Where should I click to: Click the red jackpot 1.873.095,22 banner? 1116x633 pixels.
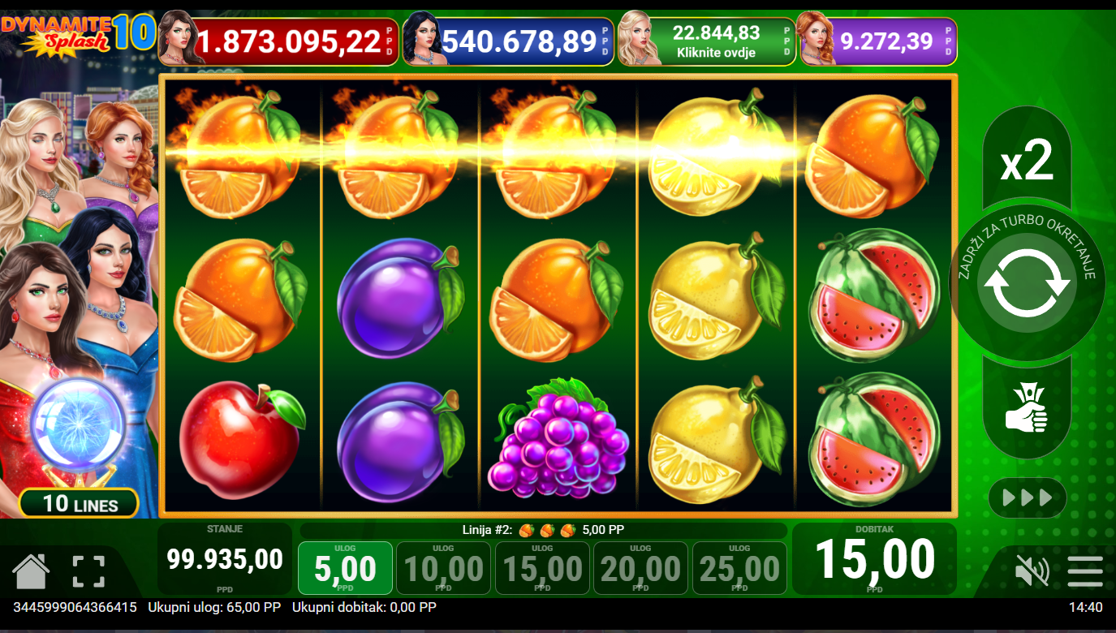[278, 41]
